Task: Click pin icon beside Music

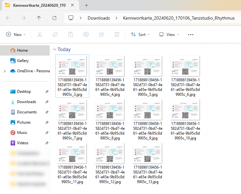Action: (x=47, y=133)
